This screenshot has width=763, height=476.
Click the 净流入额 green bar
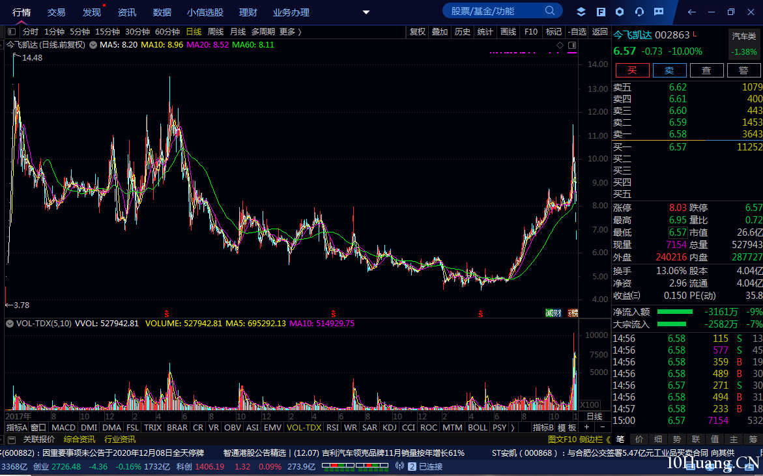pyautogui.click(x=674, y=312)
